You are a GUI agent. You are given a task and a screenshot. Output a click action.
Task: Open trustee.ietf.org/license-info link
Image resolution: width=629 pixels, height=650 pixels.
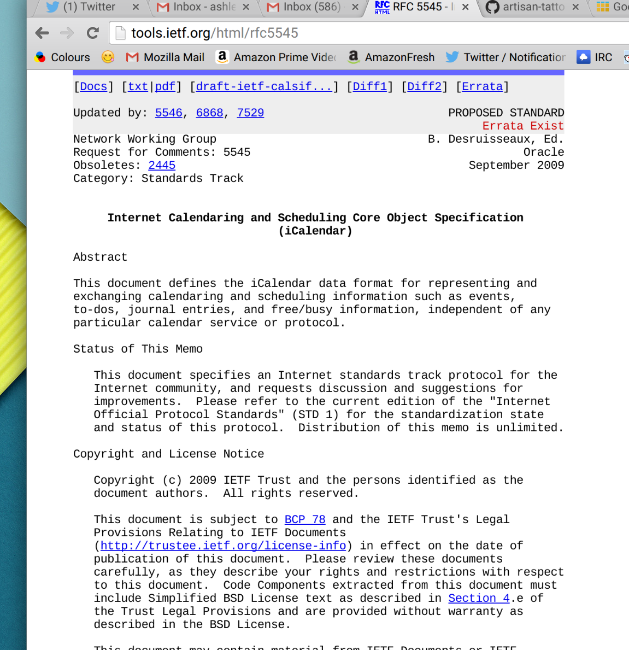224,546
